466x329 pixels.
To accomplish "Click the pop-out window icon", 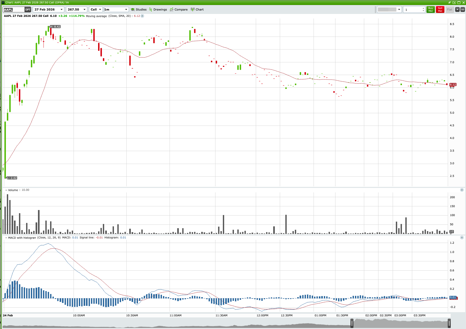I will tap(454, 2).
